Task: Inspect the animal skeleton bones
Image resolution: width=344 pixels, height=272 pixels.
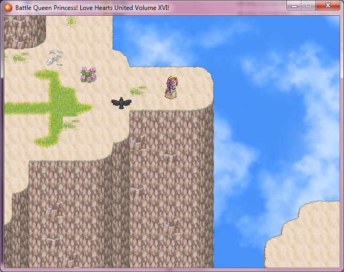Action: (x=54, y=58)
